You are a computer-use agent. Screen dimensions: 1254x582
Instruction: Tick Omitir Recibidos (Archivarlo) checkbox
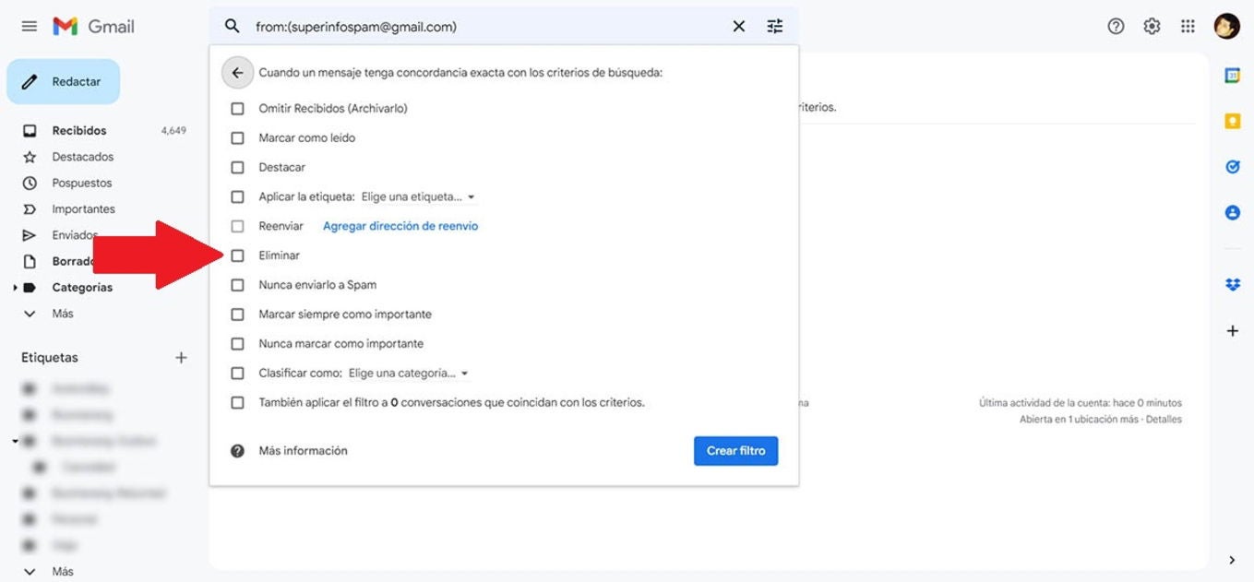[238, 109]
